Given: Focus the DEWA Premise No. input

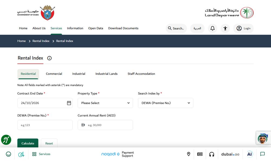Looking at the screenshot, I should 45,125.
